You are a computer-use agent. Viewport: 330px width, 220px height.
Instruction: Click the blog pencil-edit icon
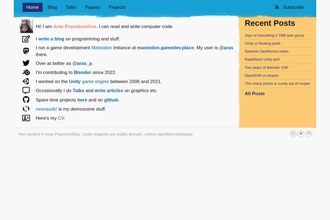pyautogui.click(x=26, y=39)
